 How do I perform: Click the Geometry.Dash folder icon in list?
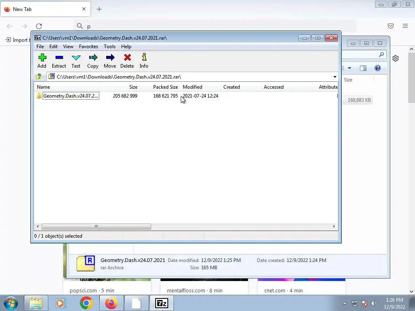click(x=39, y=96)
